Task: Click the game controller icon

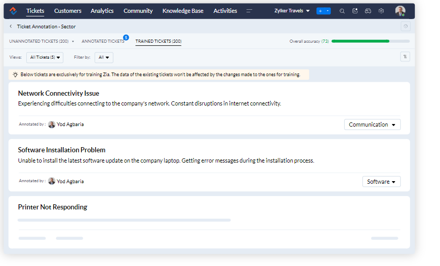Action: [x=368, y=11]
